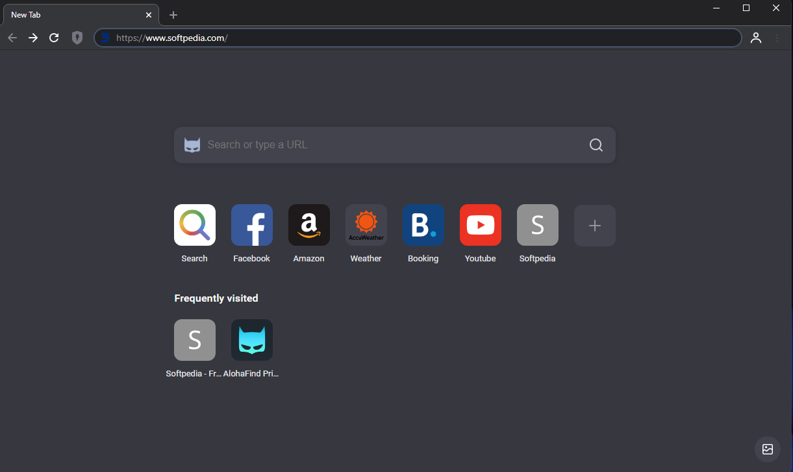Minimize the browser window
Image resolution: width=793 pixels, height=472 pixels.
click(x=716, y=8)
